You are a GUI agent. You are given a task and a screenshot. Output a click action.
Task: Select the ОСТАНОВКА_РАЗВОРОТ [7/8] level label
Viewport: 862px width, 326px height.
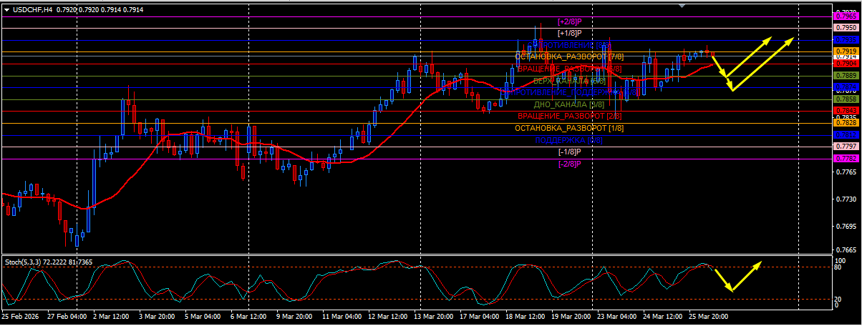569,56
